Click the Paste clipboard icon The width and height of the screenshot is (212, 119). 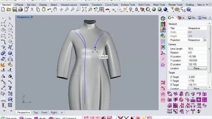(x=43, y=10)
